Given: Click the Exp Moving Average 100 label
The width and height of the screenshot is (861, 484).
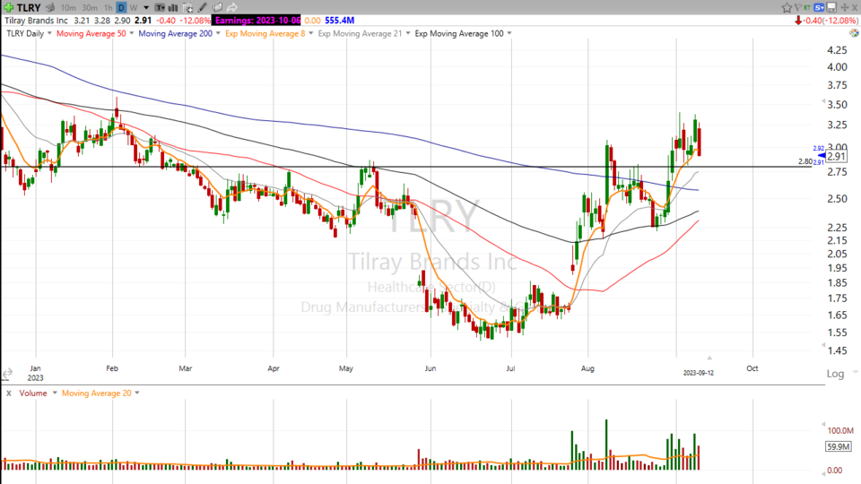Looking at the screenshot, I should [459, 33].
